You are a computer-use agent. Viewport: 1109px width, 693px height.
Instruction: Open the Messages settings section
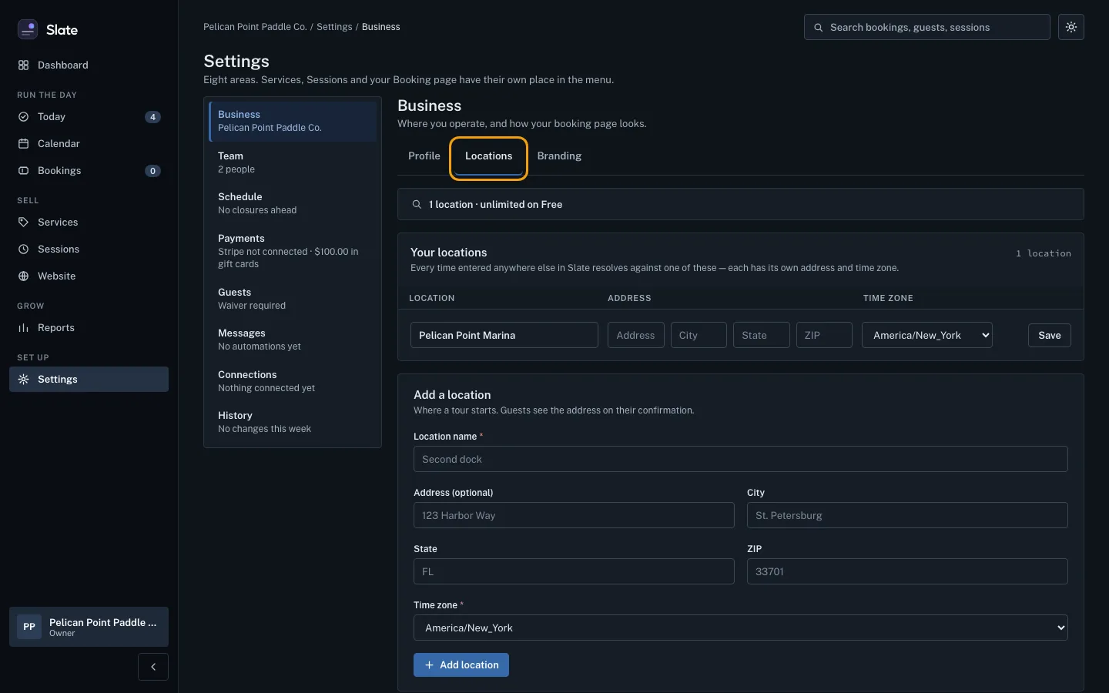pos(293,340)
